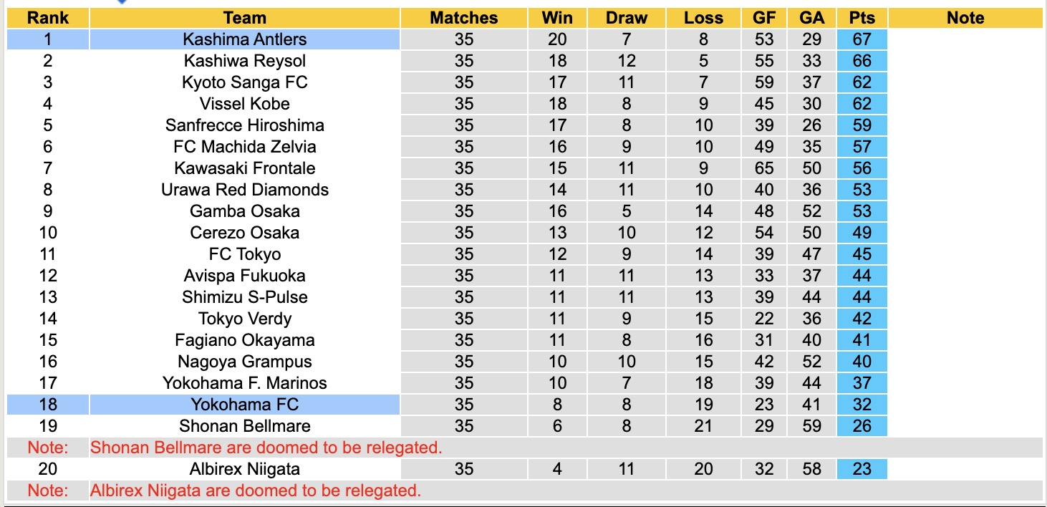1047x507 pixels.
Task: Click FC Machida Zelvia team name
Action: (244, 147)
